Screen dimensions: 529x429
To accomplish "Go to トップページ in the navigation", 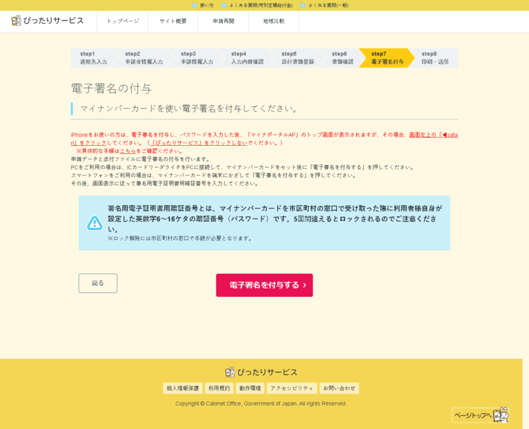I will tap(122, 21).
